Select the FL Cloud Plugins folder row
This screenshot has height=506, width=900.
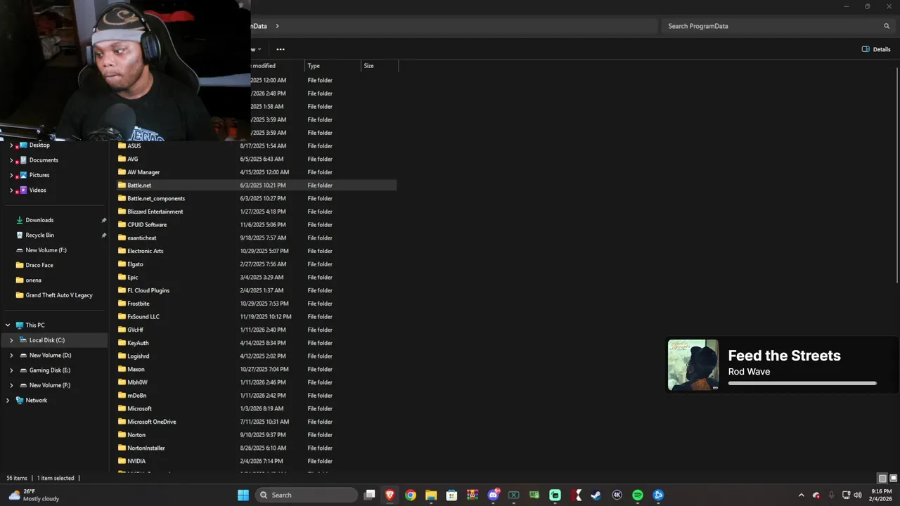(x=257, y=290)
